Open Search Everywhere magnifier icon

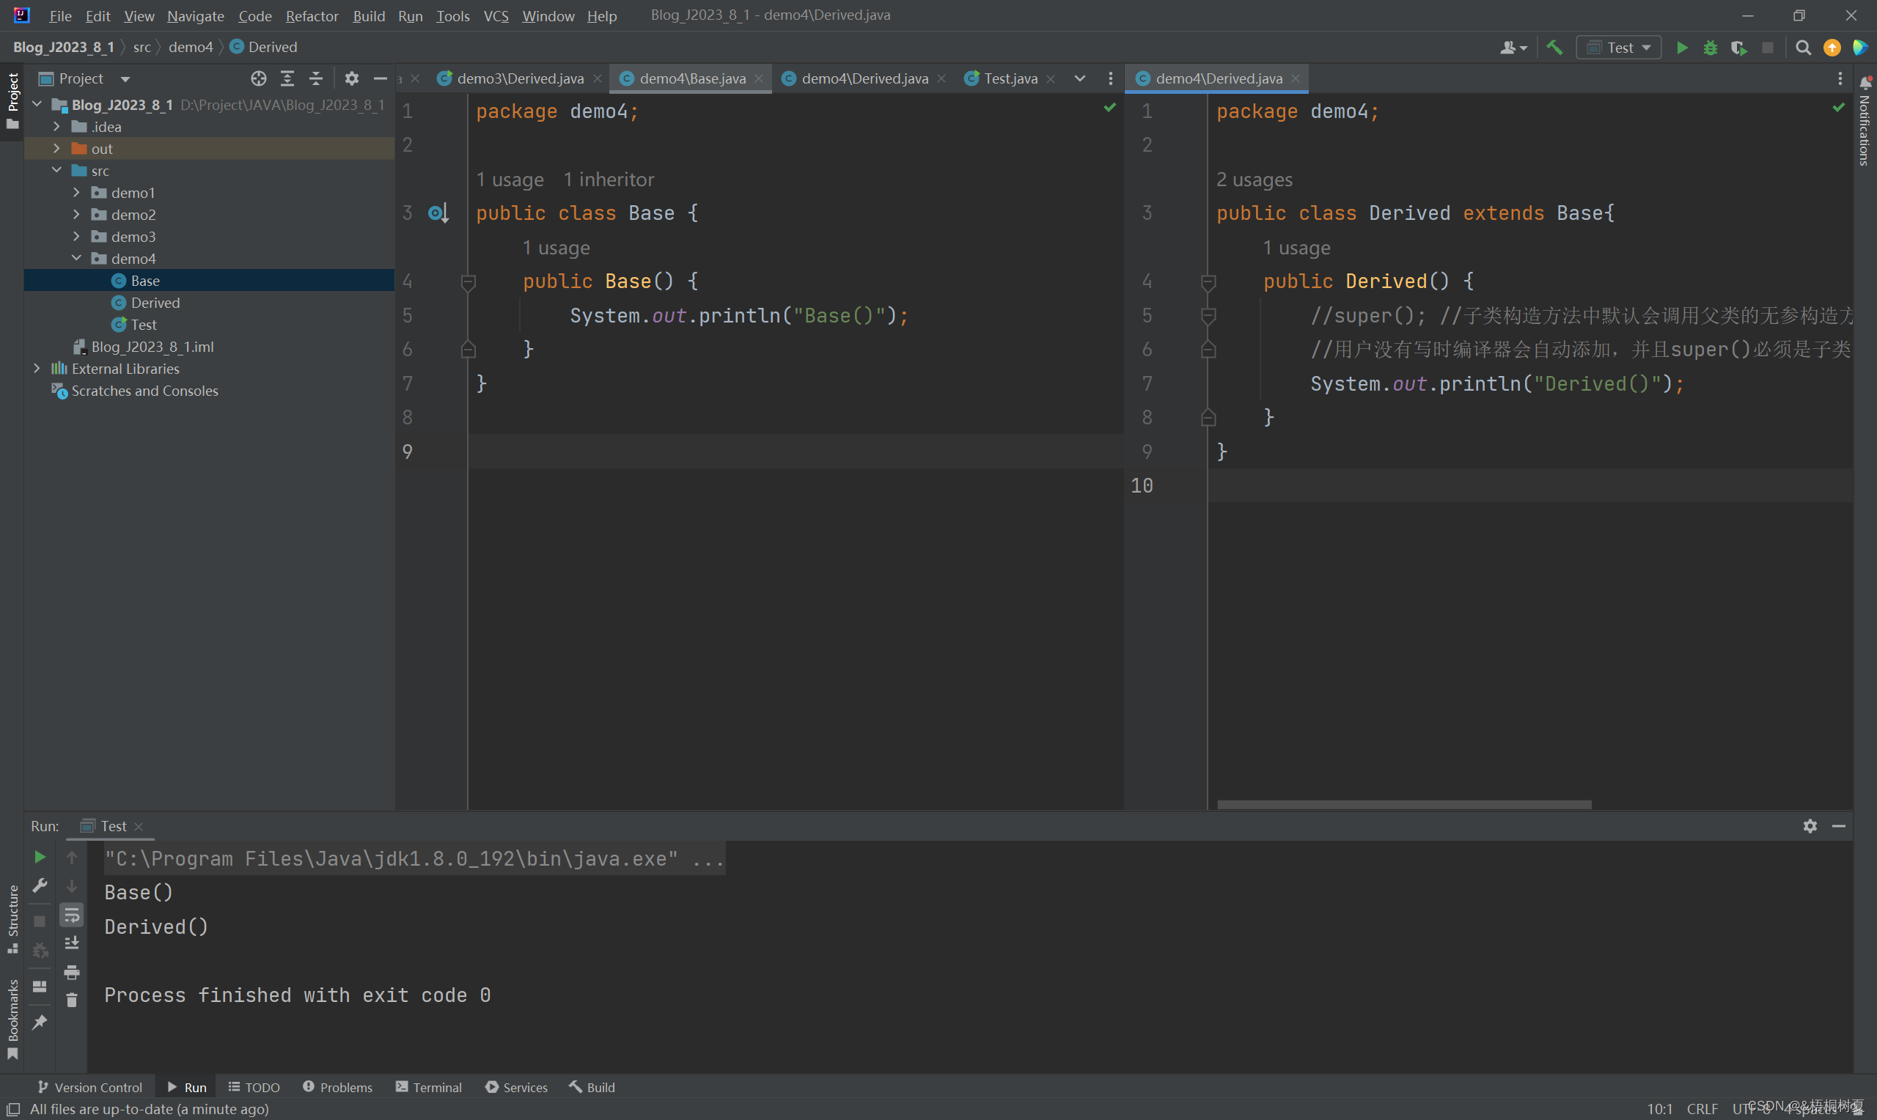(1803, 48)
